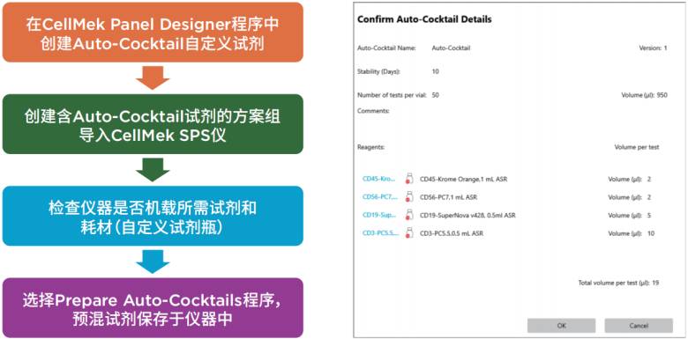688x339 pixels.
Task: Select 'CD19-SuperNova v428, 0.5ml ASR' text
Action: pos(467,216)
